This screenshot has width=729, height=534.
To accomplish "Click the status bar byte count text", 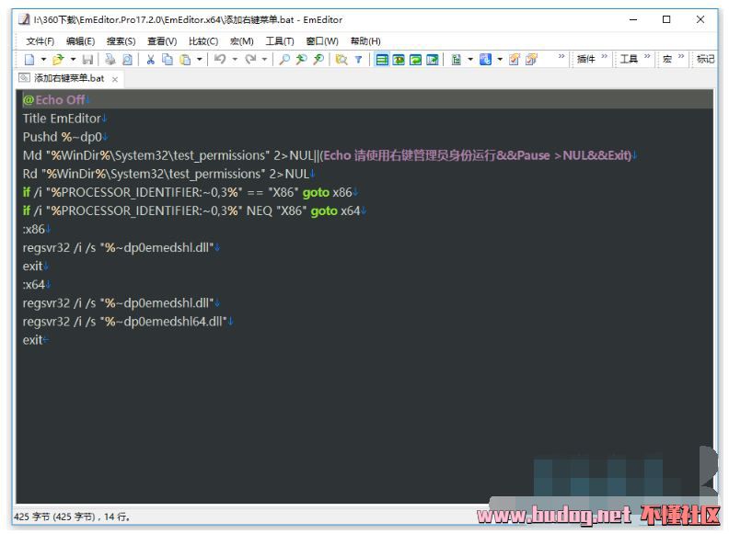I will point(72,517).
